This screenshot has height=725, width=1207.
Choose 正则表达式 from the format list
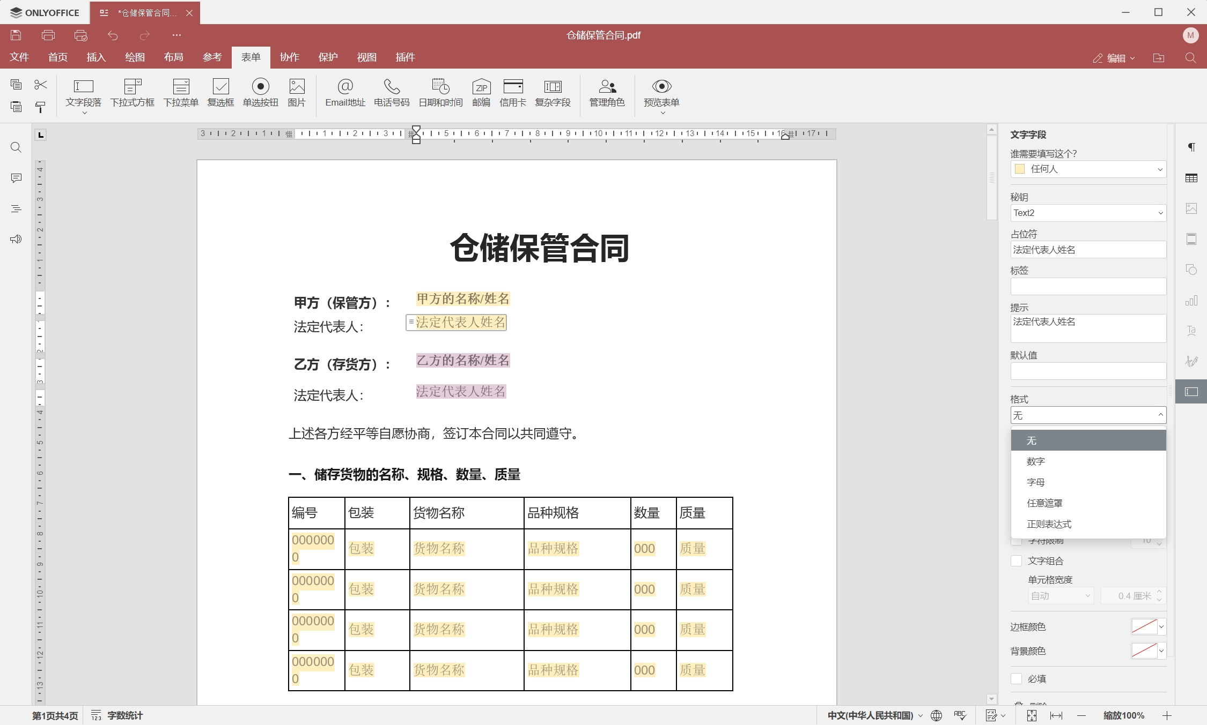coord(1049,524)
